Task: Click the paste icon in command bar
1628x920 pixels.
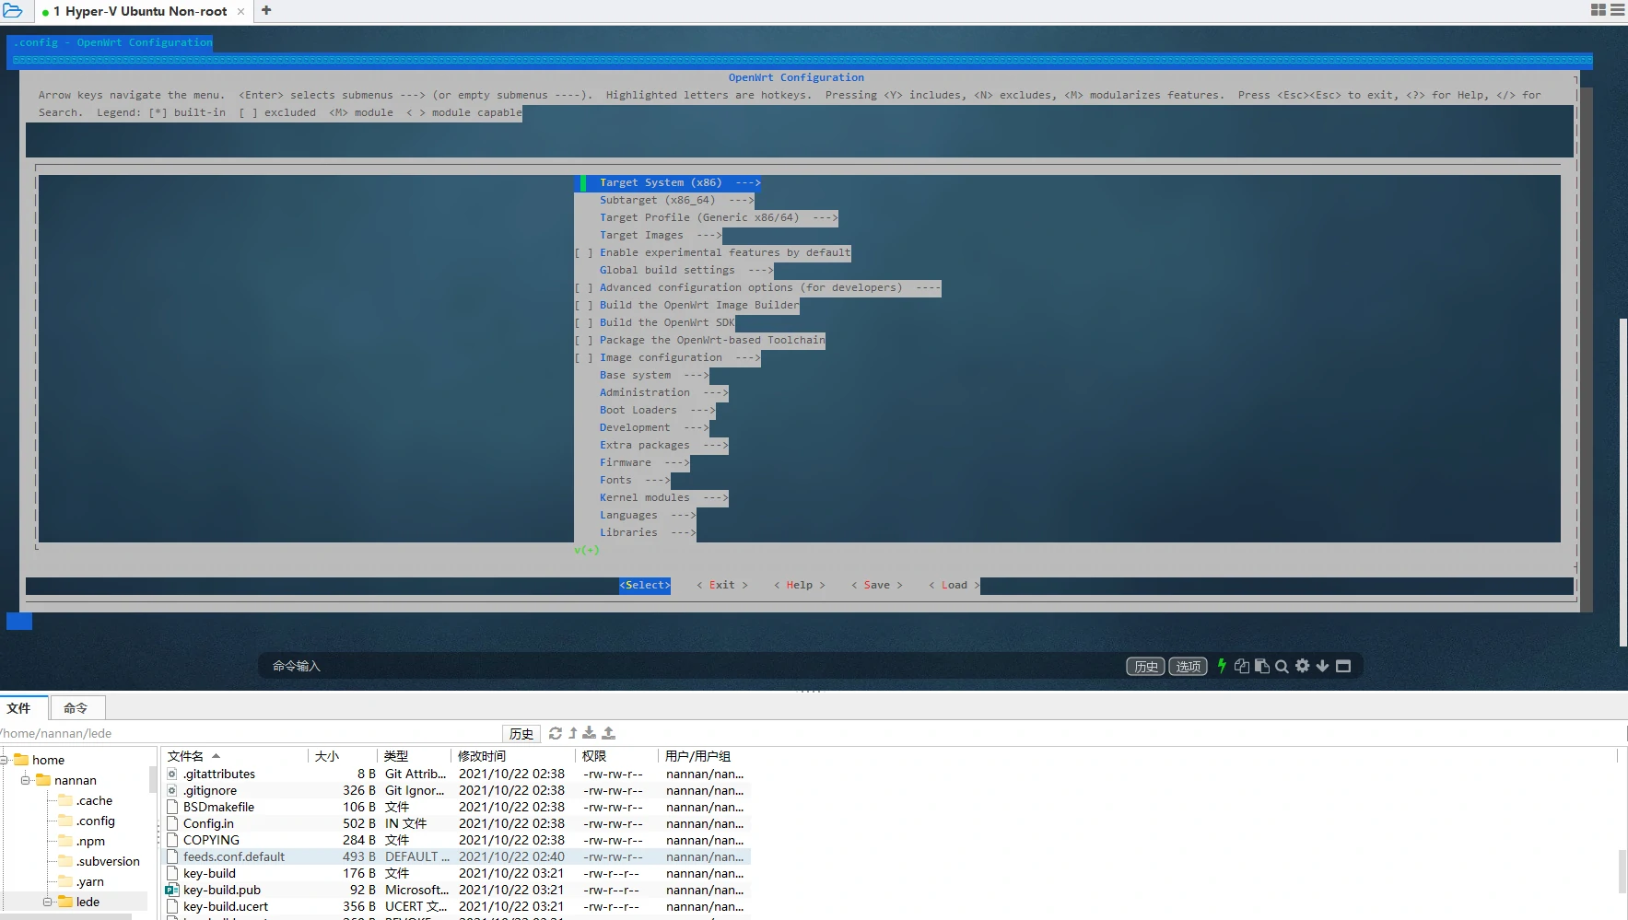Action: tap(1262, 666)
